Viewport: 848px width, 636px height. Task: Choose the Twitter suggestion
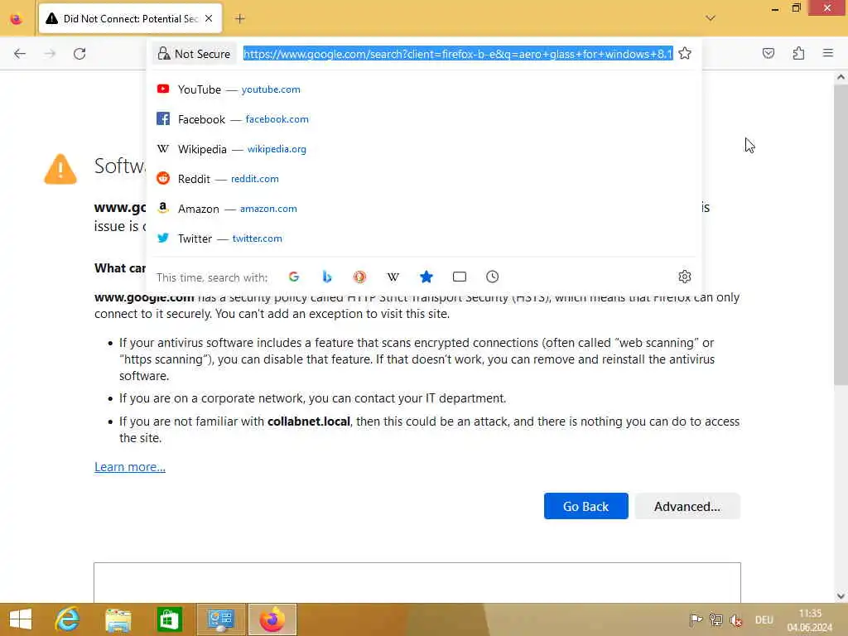tap(424, 238)
